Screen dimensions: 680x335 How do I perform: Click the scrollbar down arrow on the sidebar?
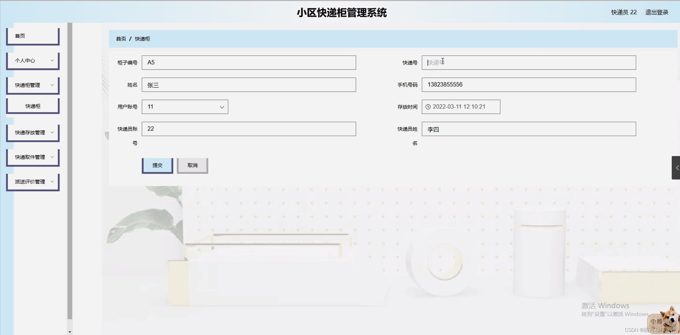[x=70, y=332]
